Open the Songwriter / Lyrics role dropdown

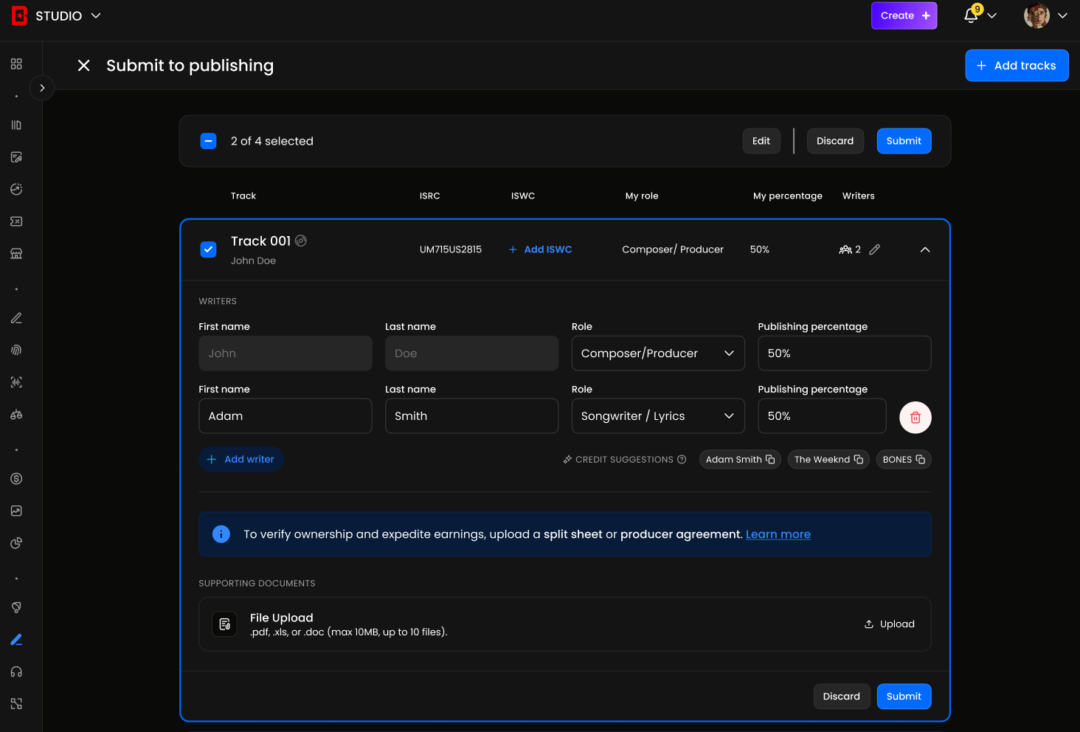(657, 416)
